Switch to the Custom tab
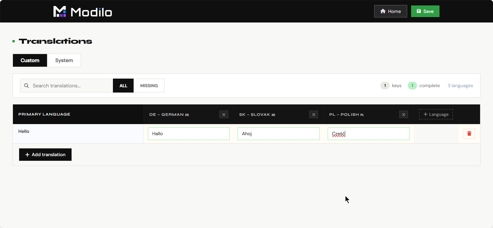Screen dimensions: 493x228 [x=30, y=60]
